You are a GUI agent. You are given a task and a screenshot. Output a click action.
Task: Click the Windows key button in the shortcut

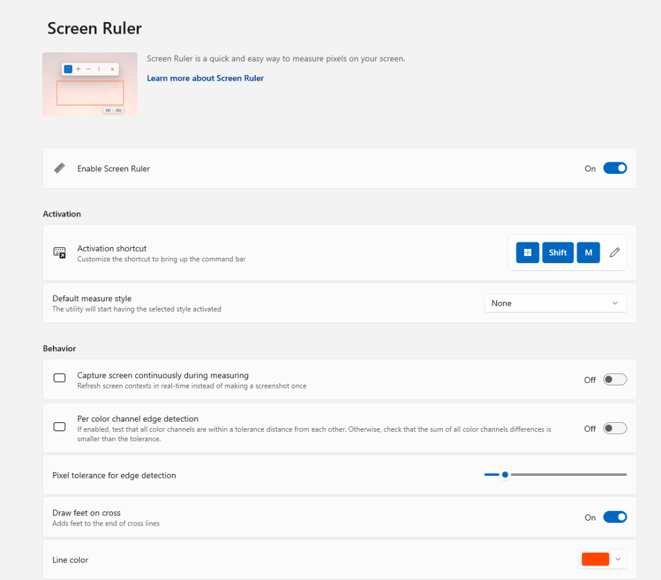(527, 252)
